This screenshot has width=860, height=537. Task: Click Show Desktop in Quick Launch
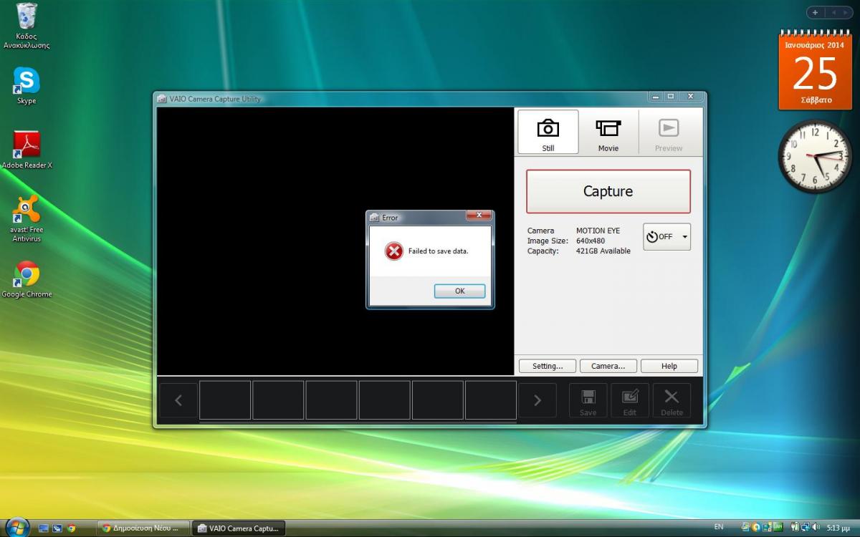point(44,528)
